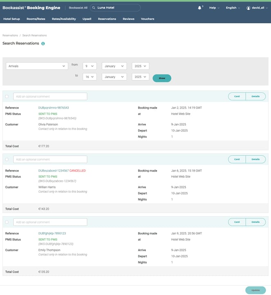This screenshot has height=295, width=271.
Task: Click the Bookassist Booking Engine logo
Action: (31, 8)
